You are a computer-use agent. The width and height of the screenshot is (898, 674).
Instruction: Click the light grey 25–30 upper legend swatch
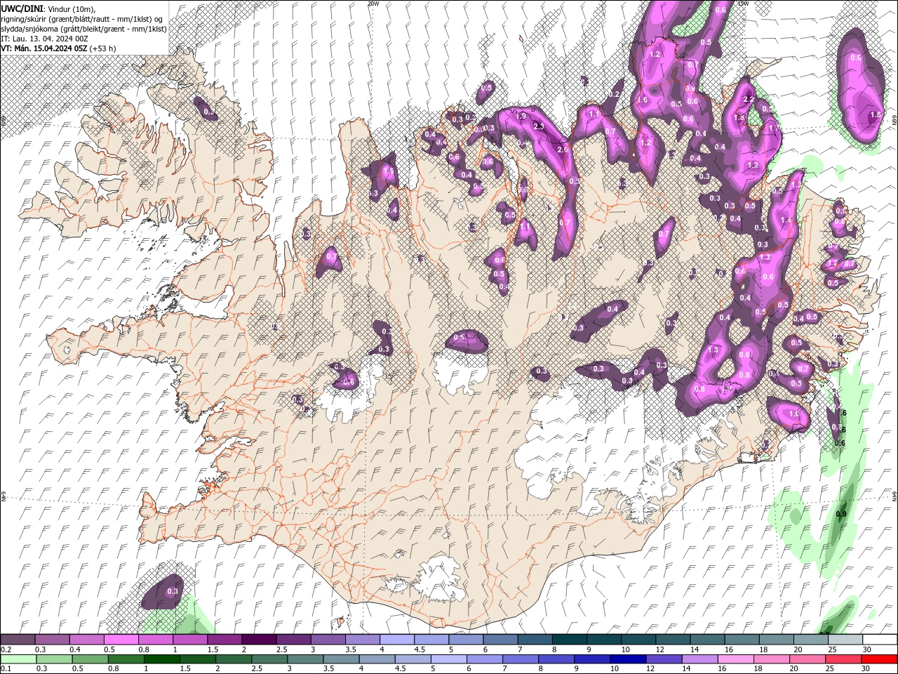(x=845, y=640)
